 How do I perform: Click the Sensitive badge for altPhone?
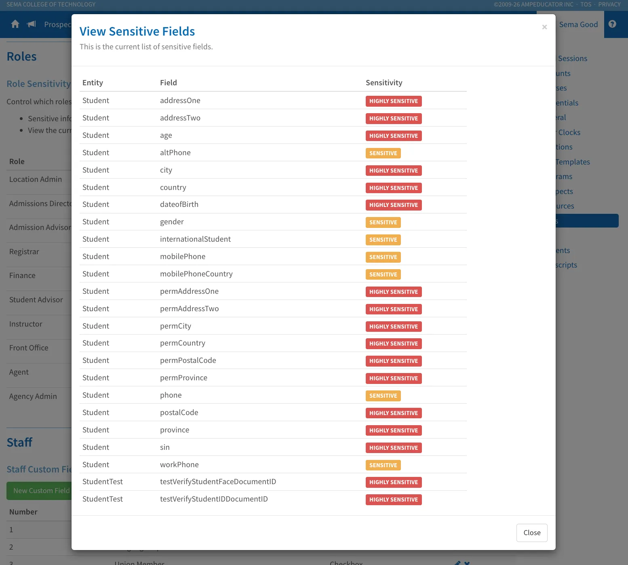click(383, 153)
